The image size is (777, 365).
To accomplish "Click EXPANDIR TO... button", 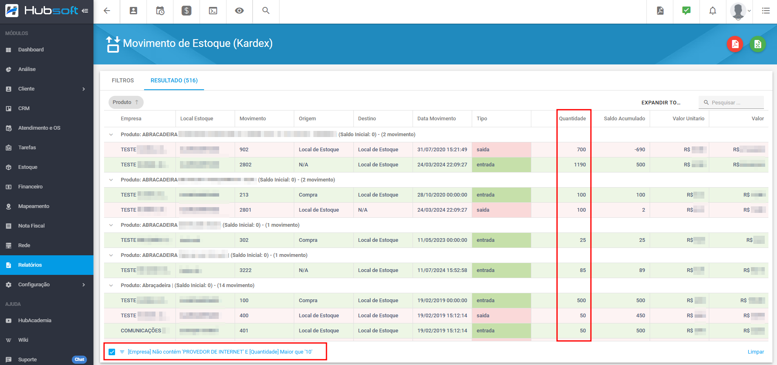I will [661, 102].
